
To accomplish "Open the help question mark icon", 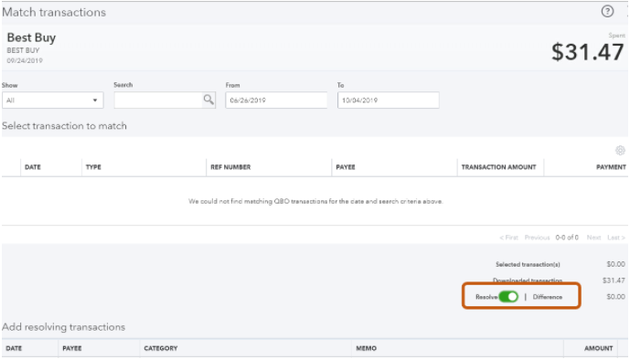I will pos(607,11).
